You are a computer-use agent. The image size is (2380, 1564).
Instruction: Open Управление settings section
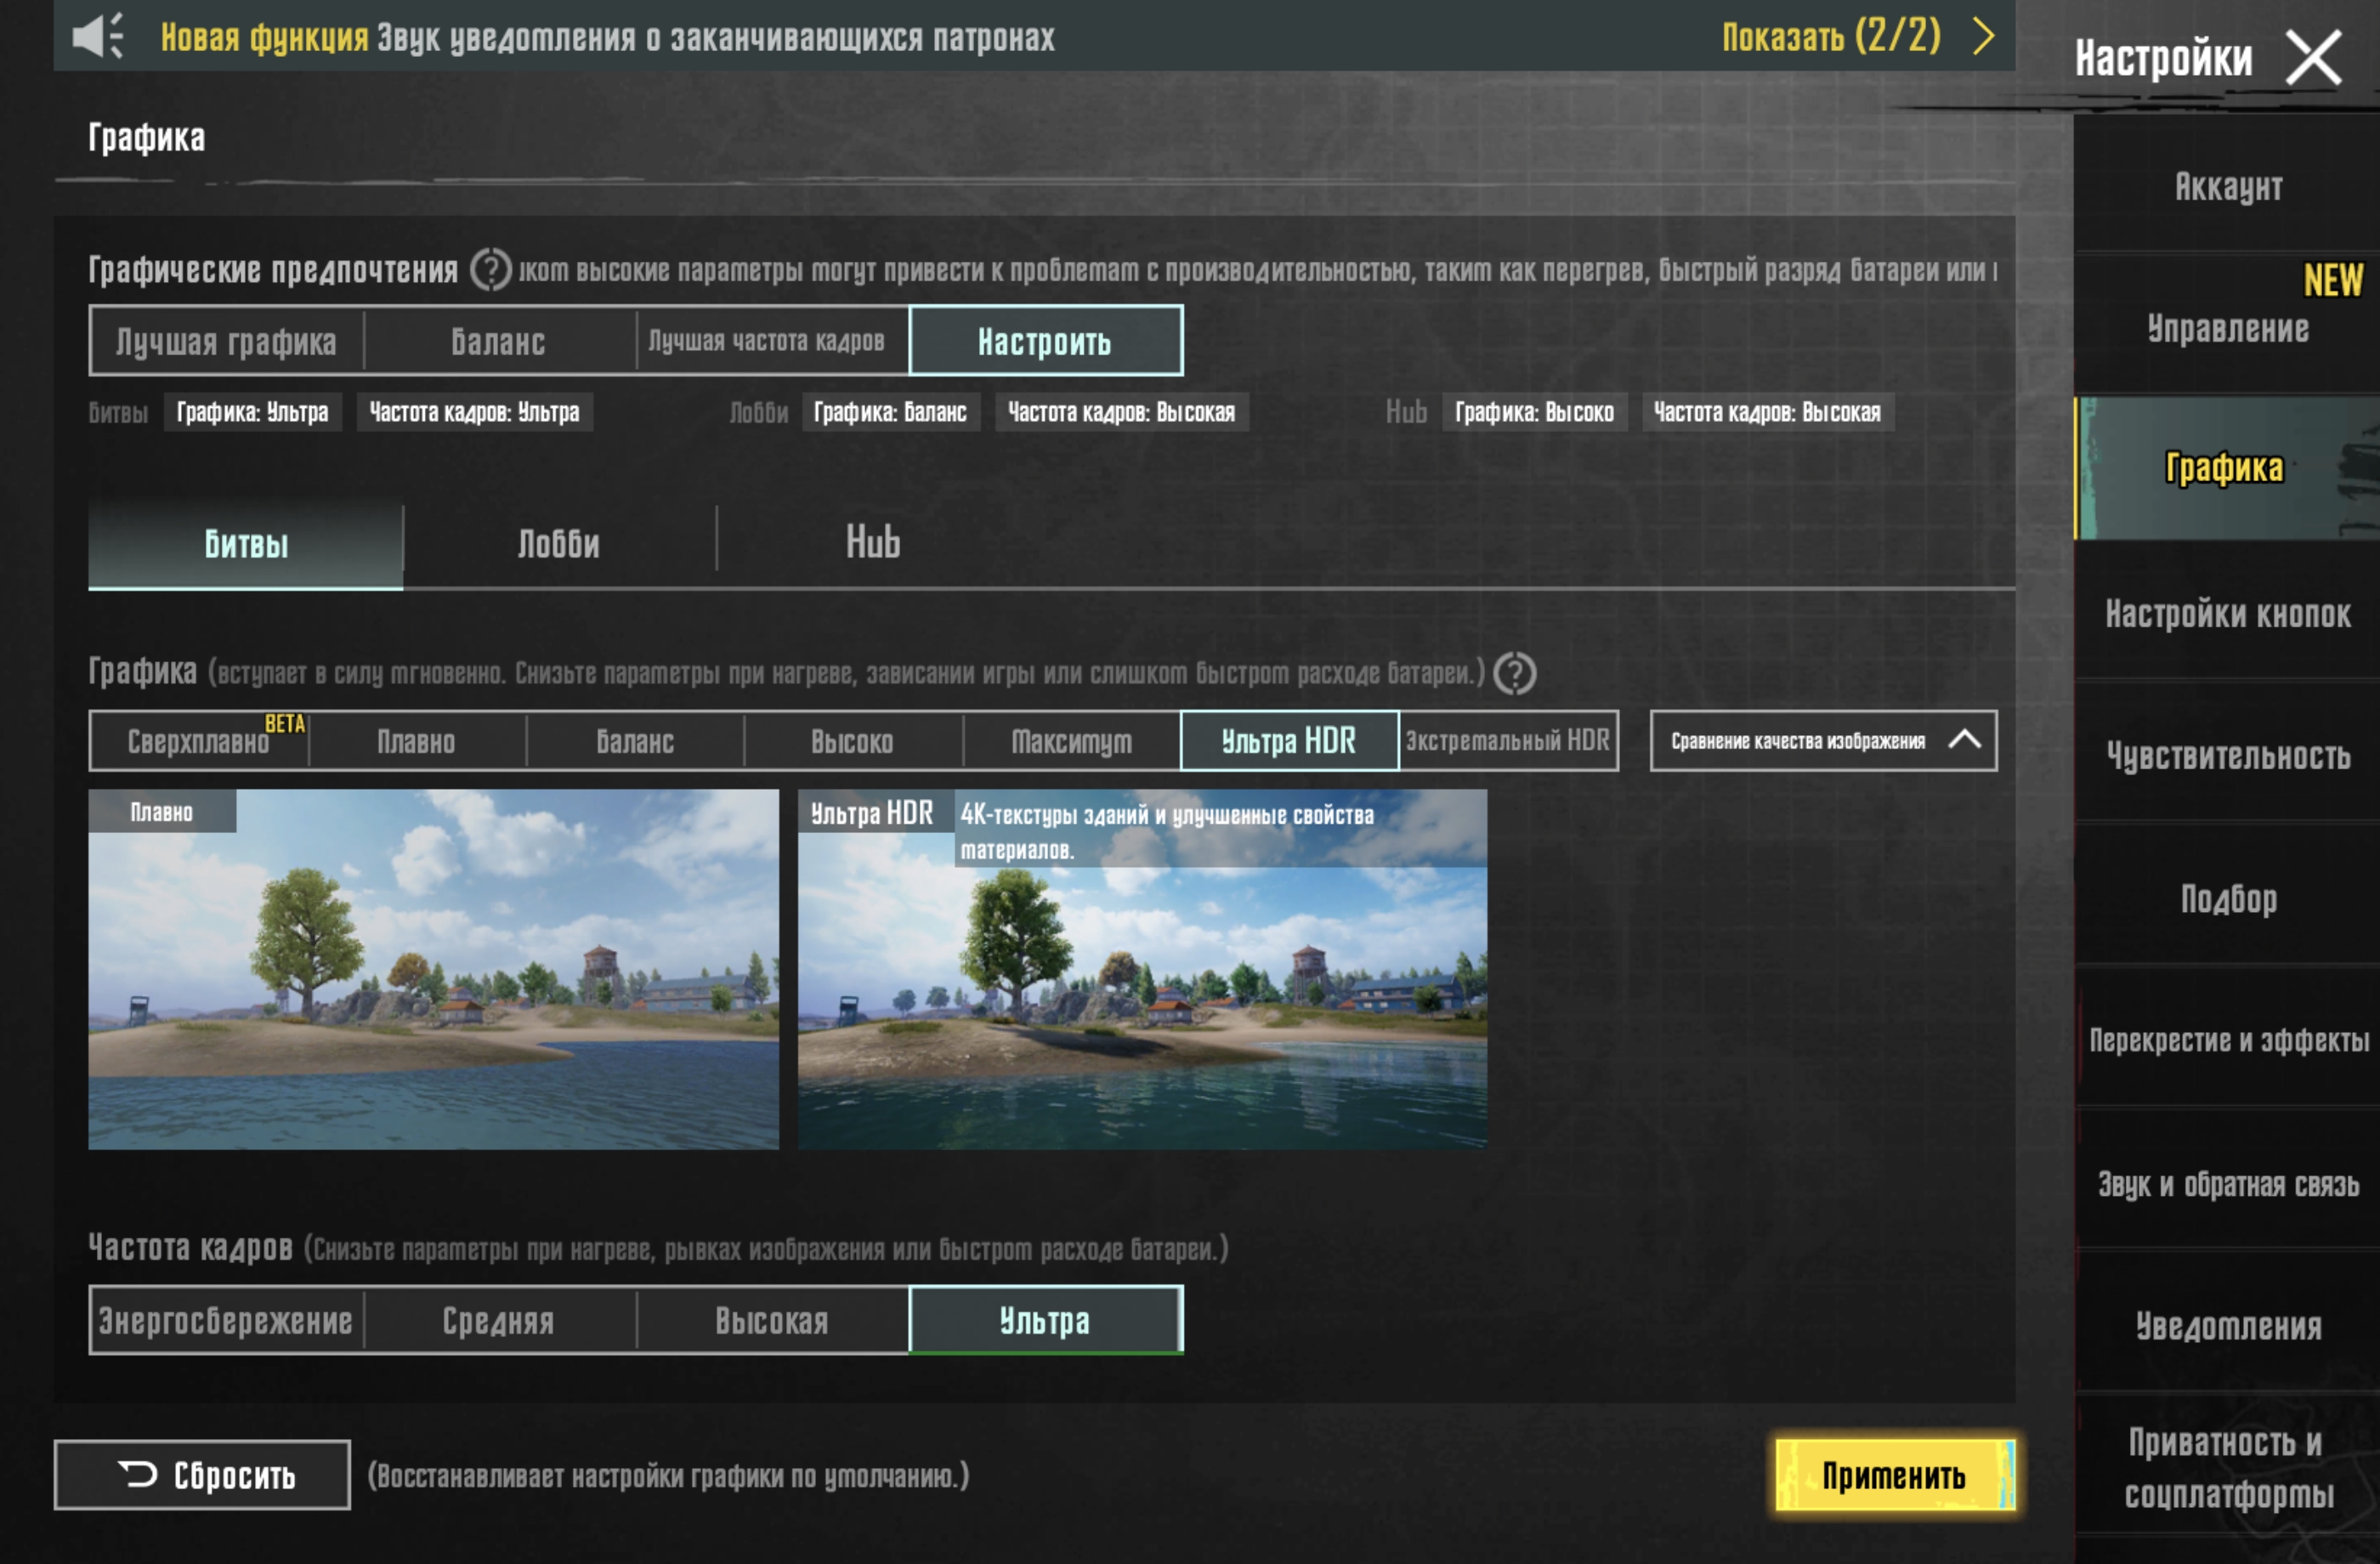(x=2227, y=328)
